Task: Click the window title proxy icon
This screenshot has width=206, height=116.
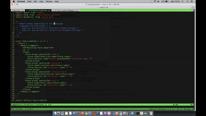Action: tap(86, 5)
